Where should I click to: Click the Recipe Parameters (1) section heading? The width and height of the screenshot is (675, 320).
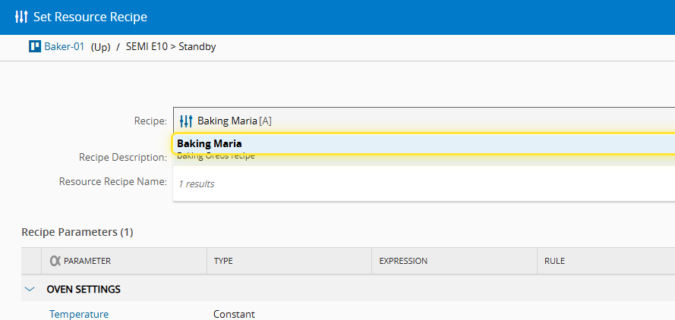tap(77, 232)
